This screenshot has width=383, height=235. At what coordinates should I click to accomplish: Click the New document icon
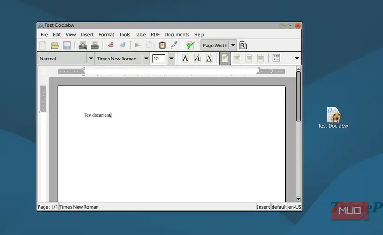coord(43,46)
